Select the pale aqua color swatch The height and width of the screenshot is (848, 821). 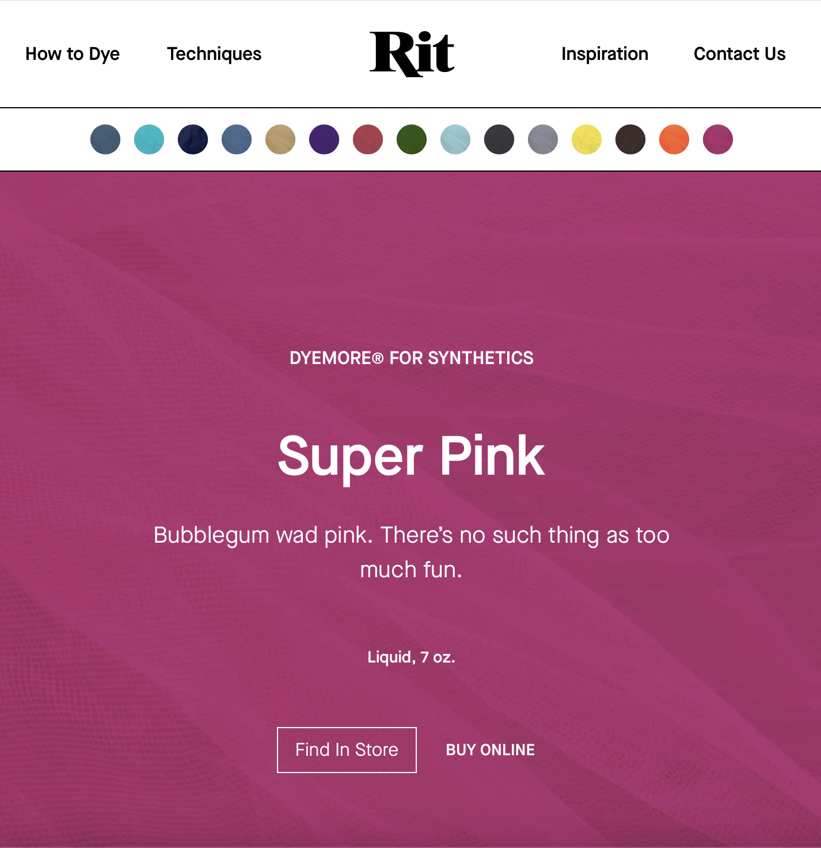click(455, 139)
